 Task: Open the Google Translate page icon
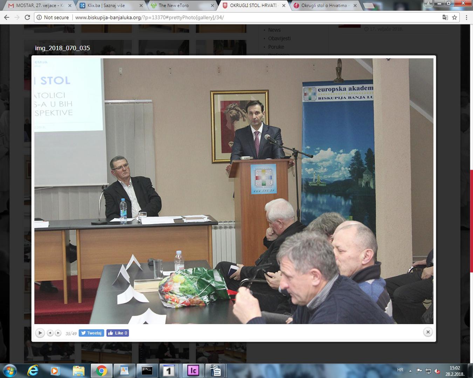point(445,17)
